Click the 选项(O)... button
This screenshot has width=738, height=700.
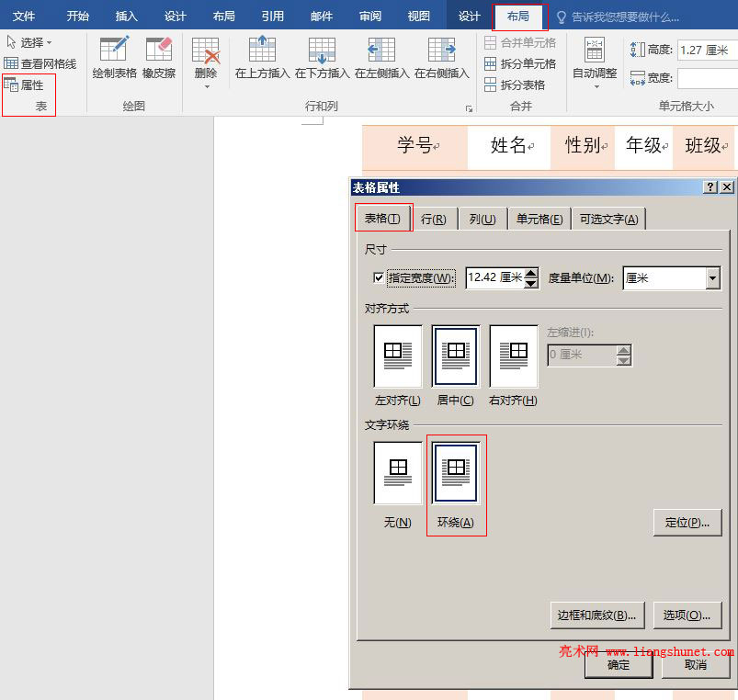(x=687, y=615)
